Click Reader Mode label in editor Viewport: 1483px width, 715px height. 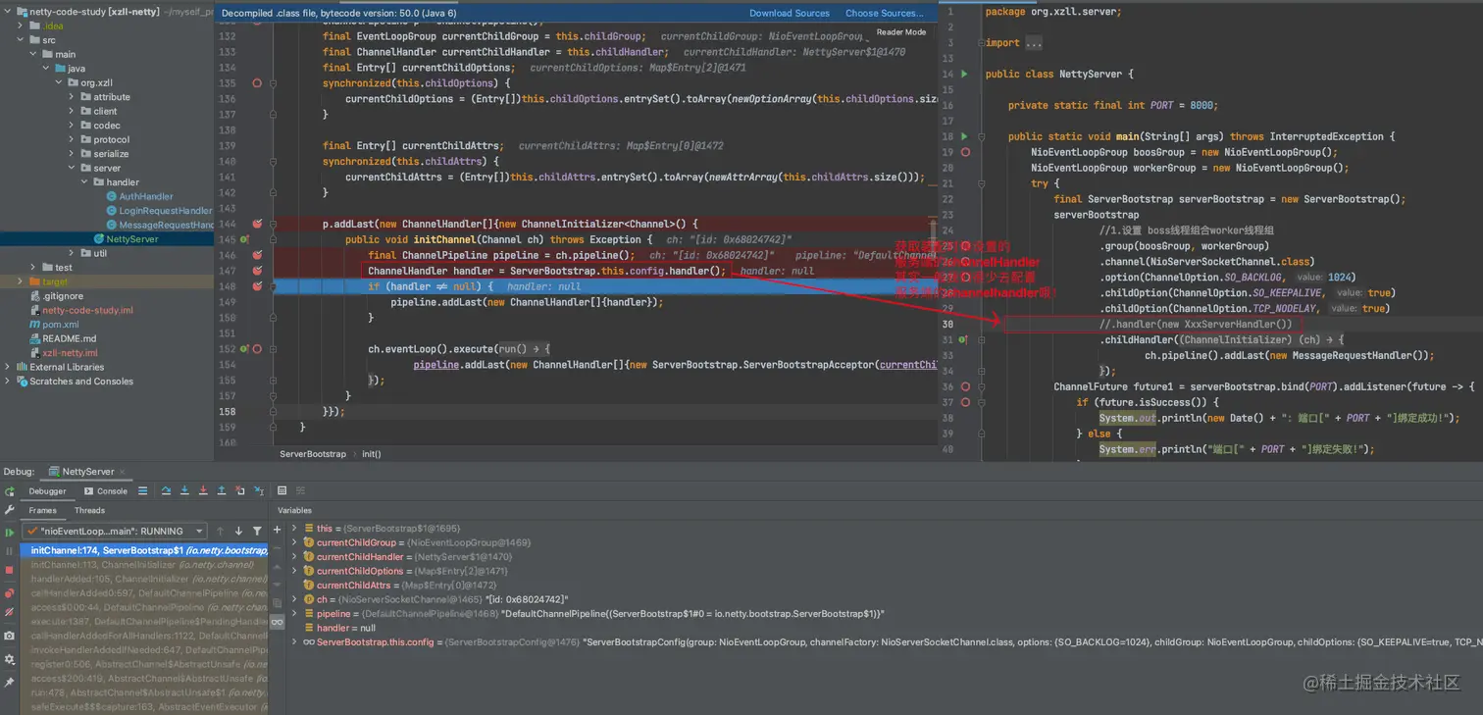tap(901, 32)
